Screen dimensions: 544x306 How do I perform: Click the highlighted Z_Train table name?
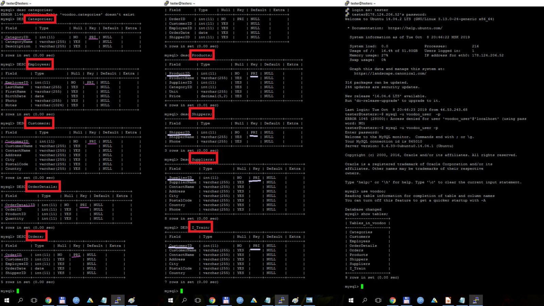click(201, 227)
